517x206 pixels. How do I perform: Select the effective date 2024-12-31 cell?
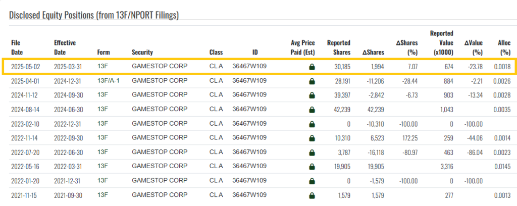68,81
